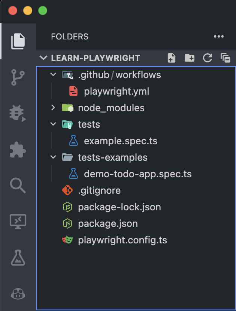Open the Run and Debug view
Image resolution: width=236 pixels, height=311 pixels.
click(18, 113)
